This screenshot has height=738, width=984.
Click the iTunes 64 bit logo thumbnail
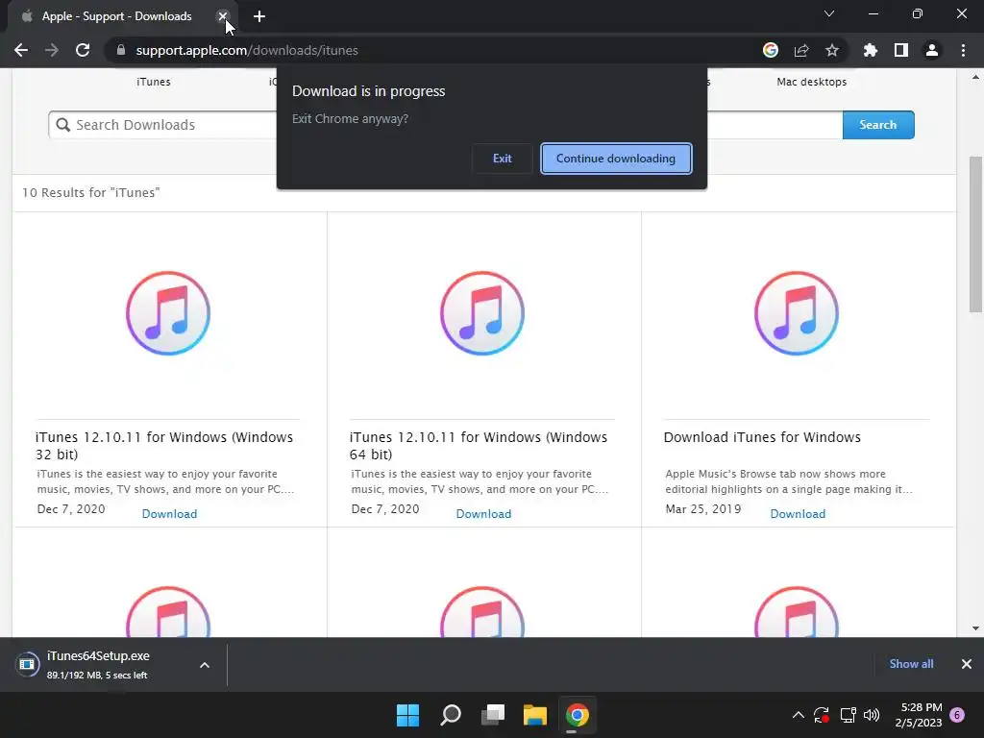click(x=482, y=313)
